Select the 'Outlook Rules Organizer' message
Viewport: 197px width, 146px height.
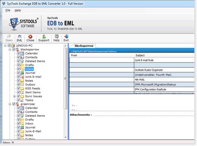point(132,70)
